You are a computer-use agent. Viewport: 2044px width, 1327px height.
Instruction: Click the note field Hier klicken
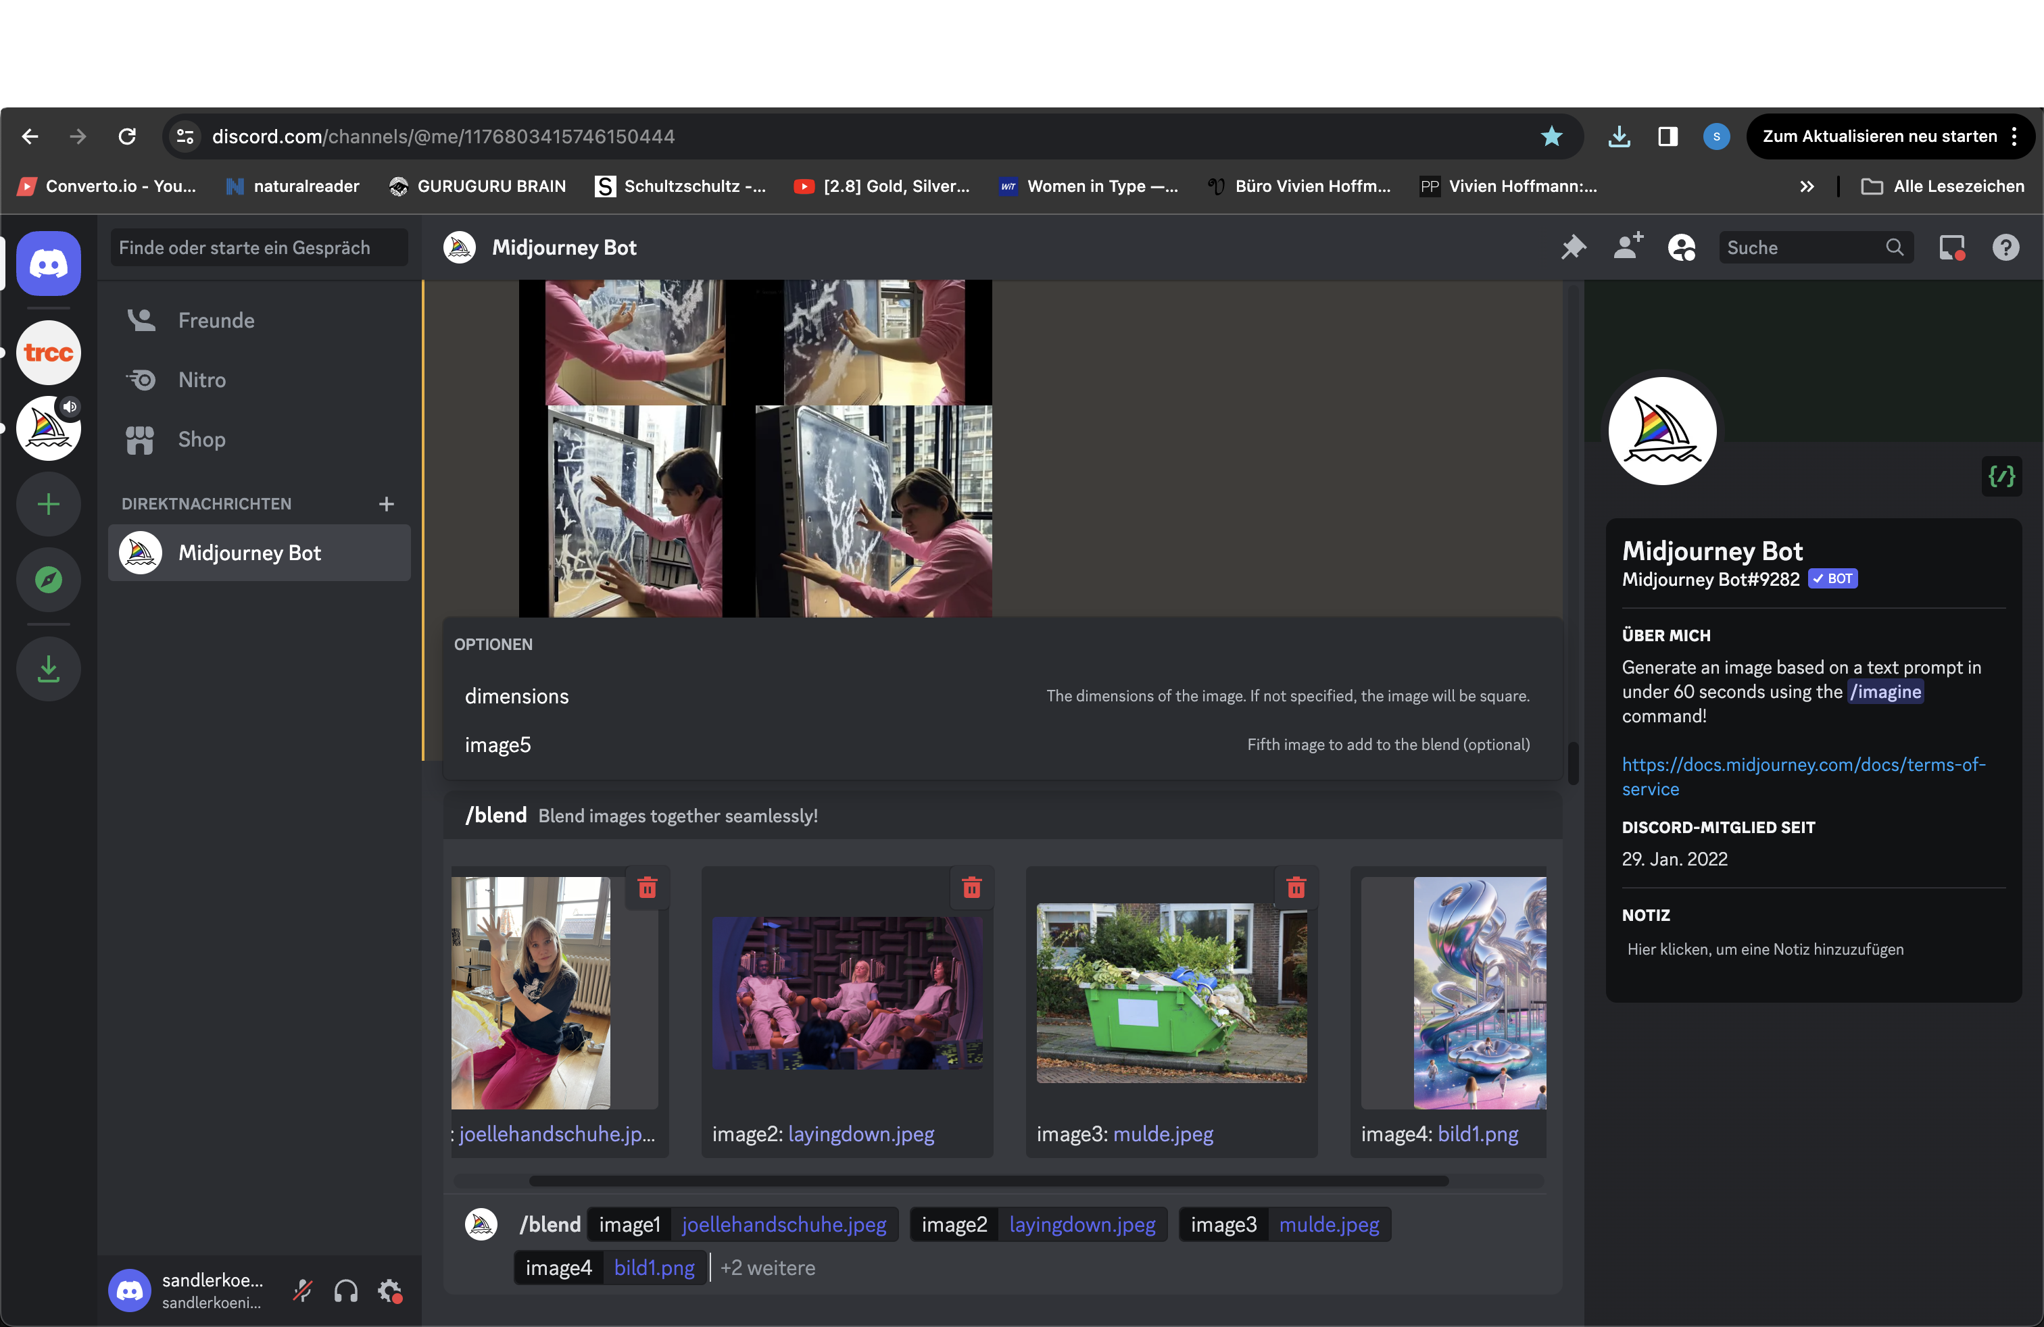(1812, 949)
